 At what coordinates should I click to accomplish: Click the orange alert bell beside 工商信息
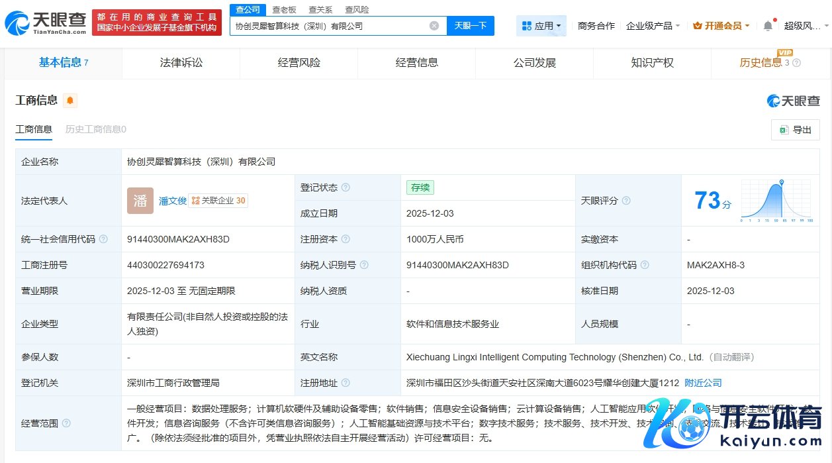tap(70, 101)
